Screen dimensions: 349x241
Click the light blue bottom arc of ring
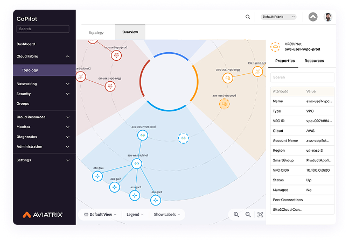point(167,110)
